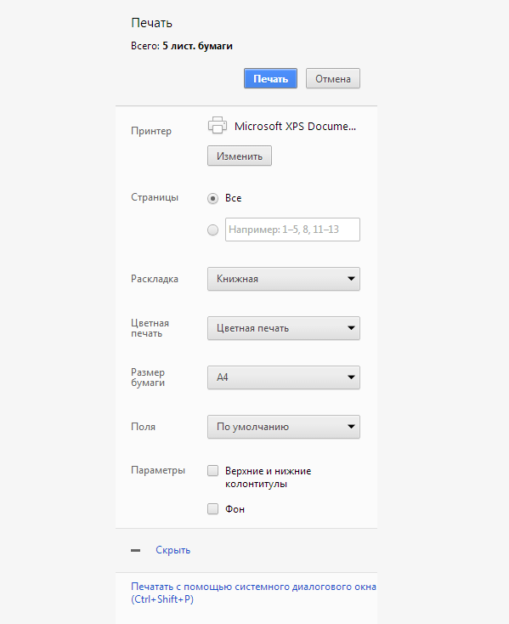This screenshot has height=624, width=509.
Task: Click the arrow on the A4 dropdown
Action: click(x=351, y=377)
